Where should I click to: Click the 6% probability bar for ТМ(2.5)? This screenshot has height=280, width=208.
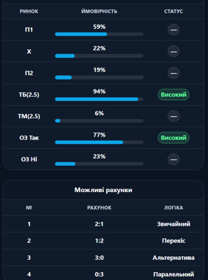click(99, 121)
